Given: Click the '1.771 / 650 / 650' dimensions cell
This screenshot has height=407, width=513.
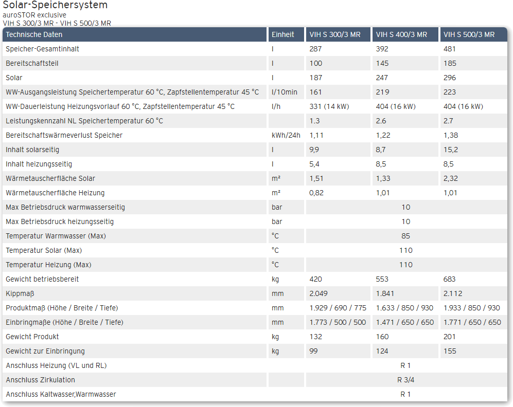Looking at the screenshot, I should pos(472,322).
